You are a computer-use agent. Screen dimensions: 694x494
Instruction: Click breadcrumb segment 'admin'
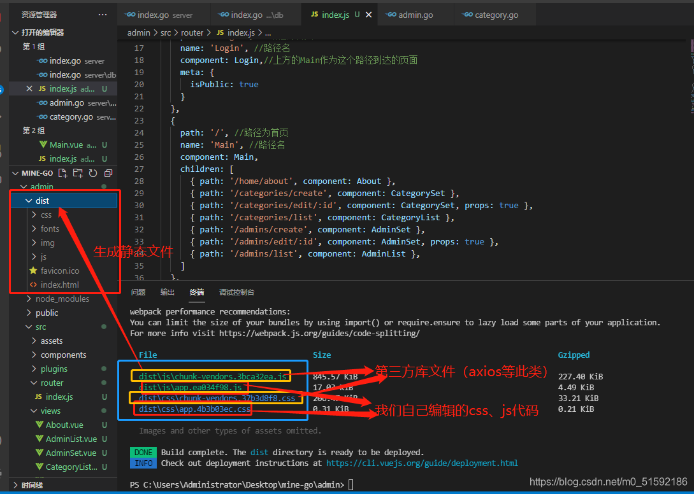138,32
